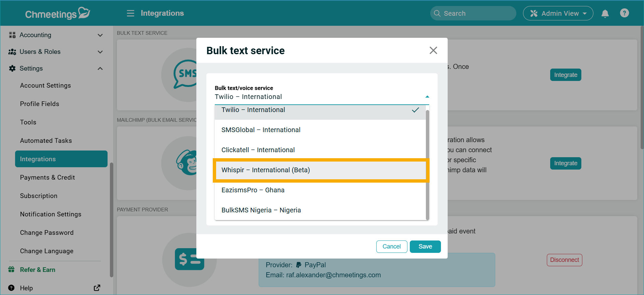
Task: Click the sidebar scrollbar
Action: [111, 219]
